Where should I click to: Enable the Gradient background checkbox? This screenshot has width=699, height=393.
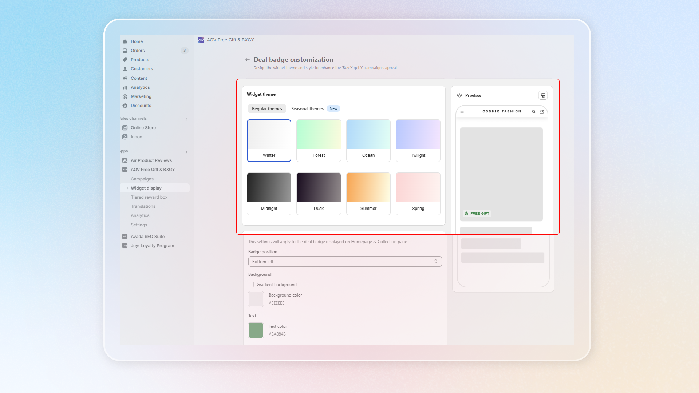point(251,285)
